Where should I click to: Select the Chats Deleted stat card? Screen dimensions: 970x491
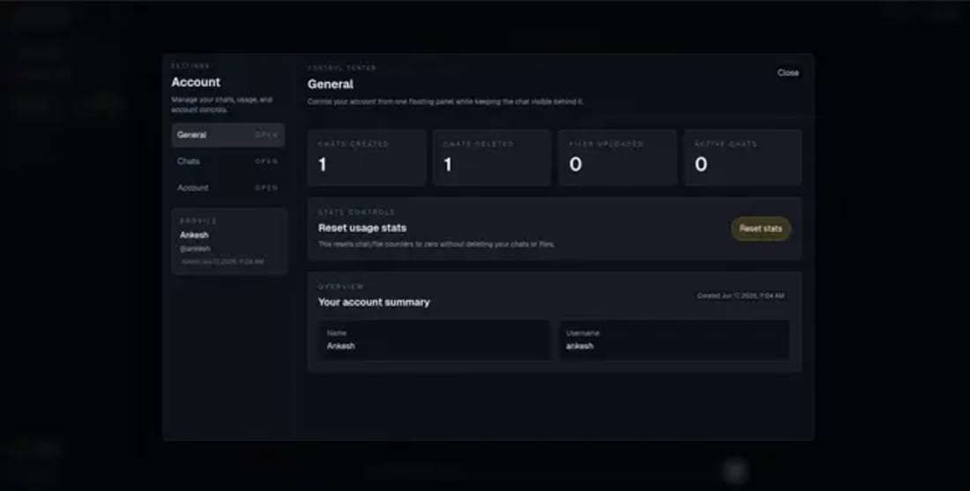[492, 158]
